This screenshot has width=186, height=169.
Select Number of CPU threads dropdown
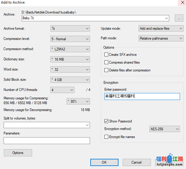tap(62, 90)
